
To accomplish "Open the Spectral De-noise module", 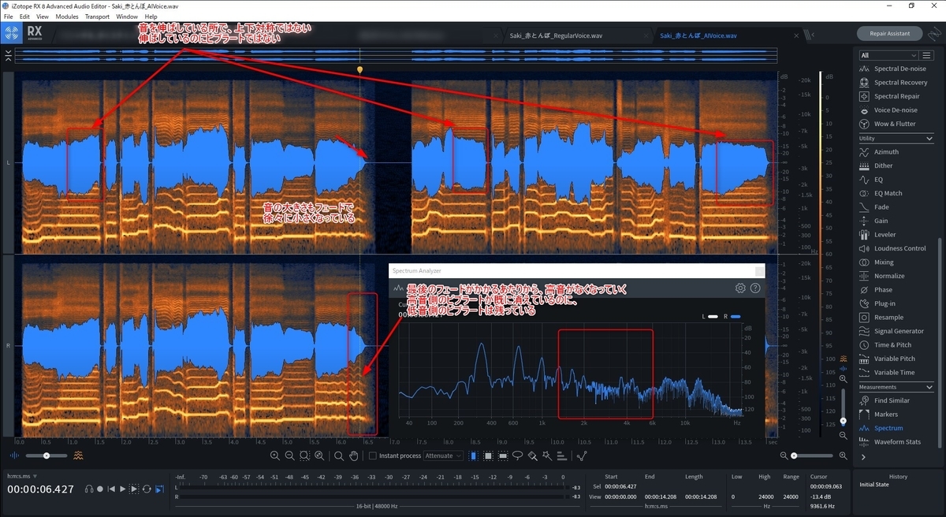I will (893, 69).
